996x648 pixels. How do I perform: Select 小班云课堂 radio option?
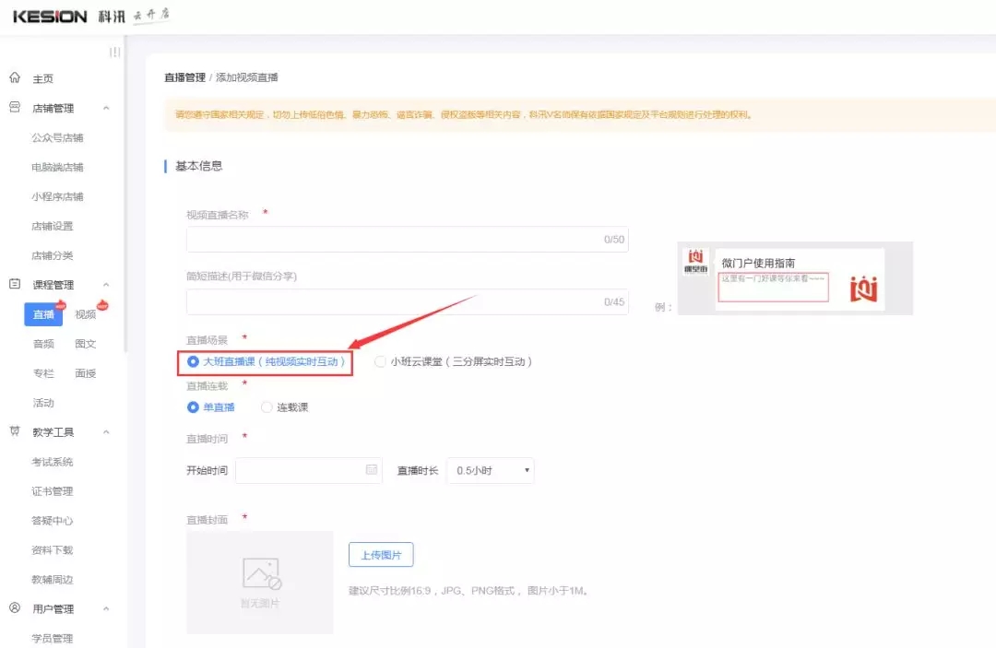pos(380,362)
